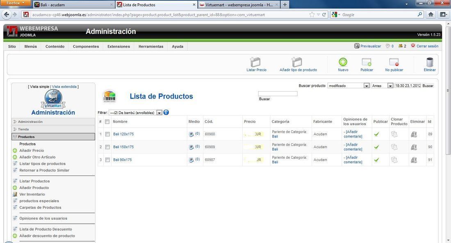Open media icon for Bali 120x175
The width and height of the screenshot is (451, 243).
click(x=191, y=134)
